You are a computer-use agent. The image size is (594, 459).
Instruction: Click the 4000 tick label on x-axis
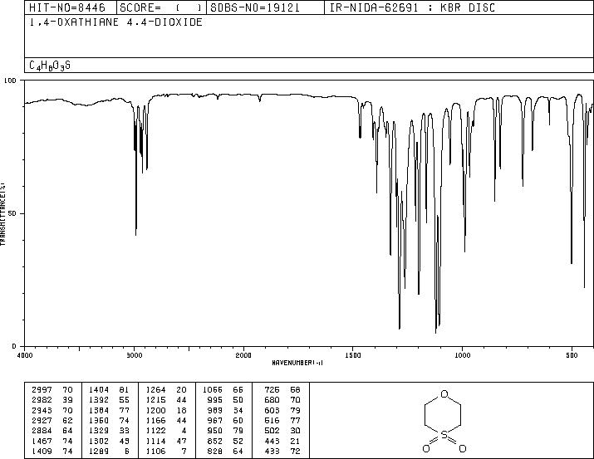click(25, 355)
